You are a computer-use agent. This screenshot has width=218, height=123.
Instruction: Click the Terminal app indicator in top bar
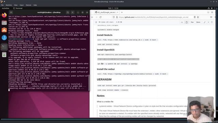click(18, 8)
